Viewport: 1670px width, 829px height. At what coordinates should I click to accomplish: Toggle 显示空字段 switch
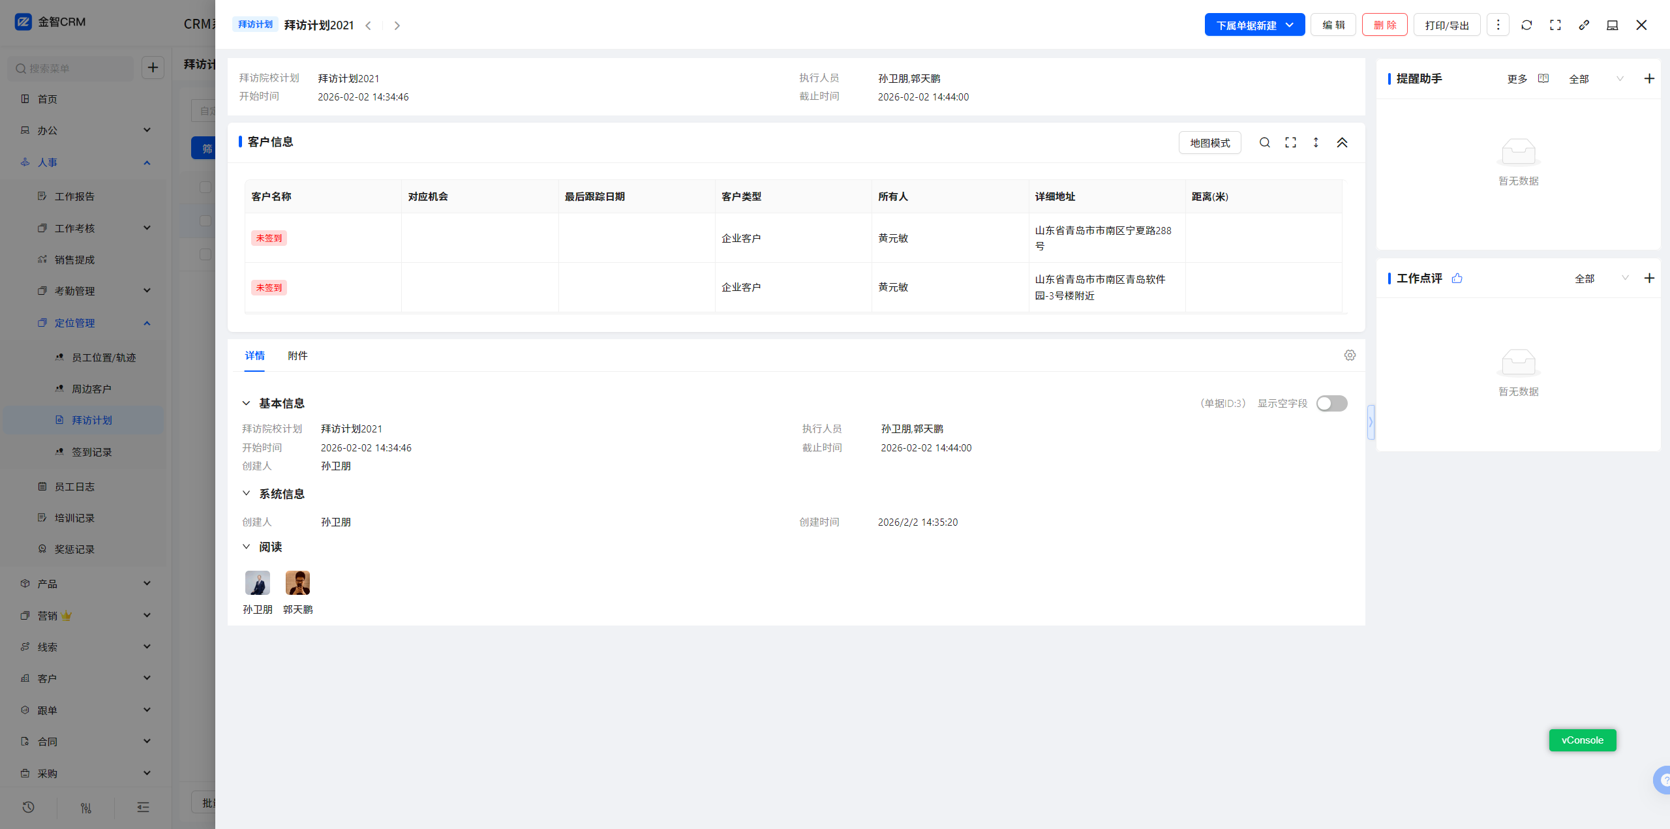pyautogui.click(x=1331, y=403)
